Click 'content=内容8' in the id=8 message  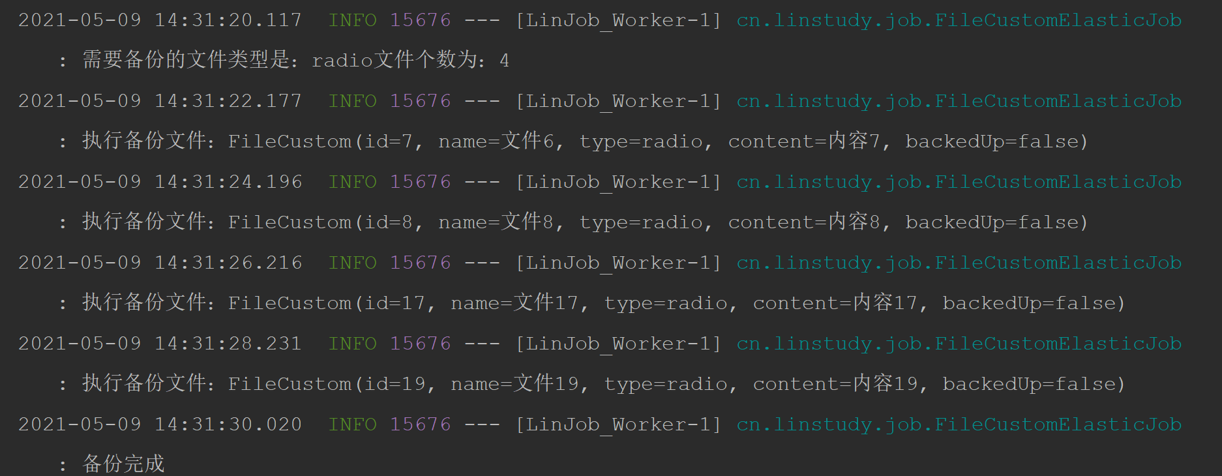pos(804,222)
